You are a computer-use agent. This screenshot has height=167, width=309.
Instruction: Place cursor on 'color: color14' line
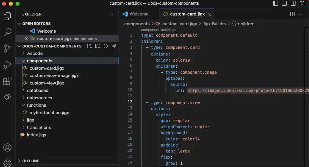pos(182,139)
